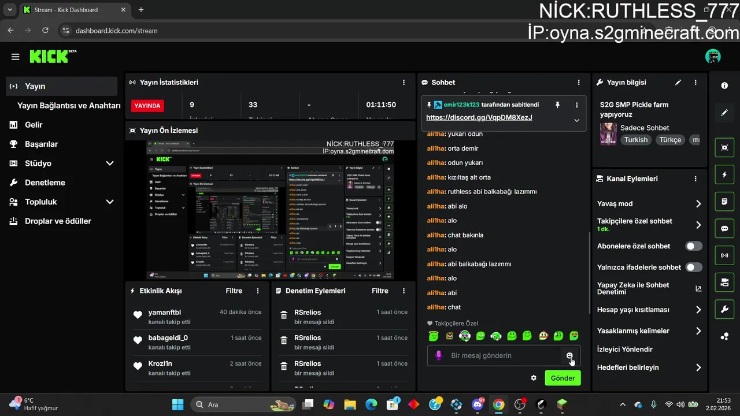The width and height of the screenshot is (740, 416).
Task: Expand the pinned message chevron
Action: point(576,120)
